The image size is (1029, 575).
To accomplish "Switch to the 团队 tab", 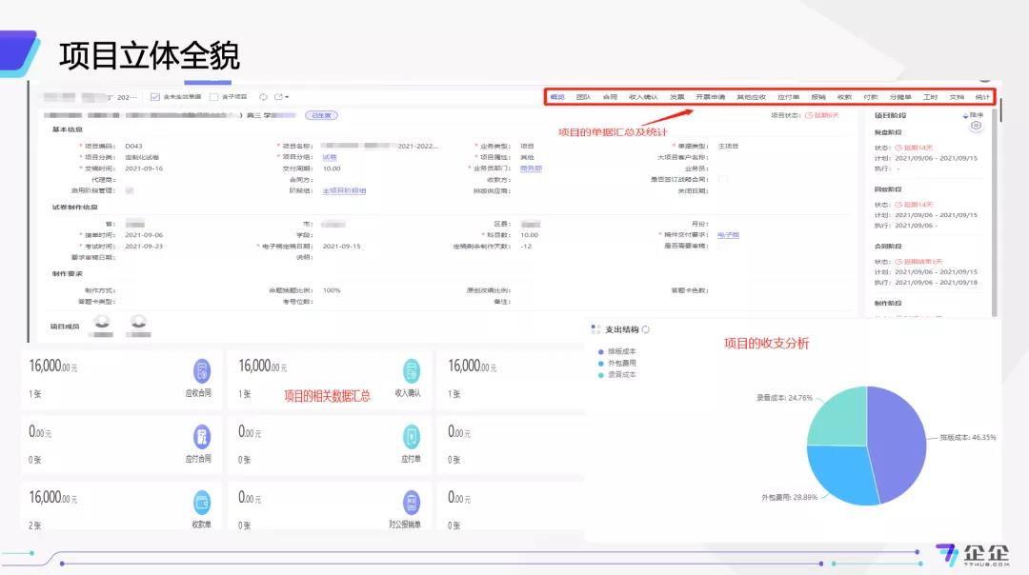I will (x=583, y=97).
